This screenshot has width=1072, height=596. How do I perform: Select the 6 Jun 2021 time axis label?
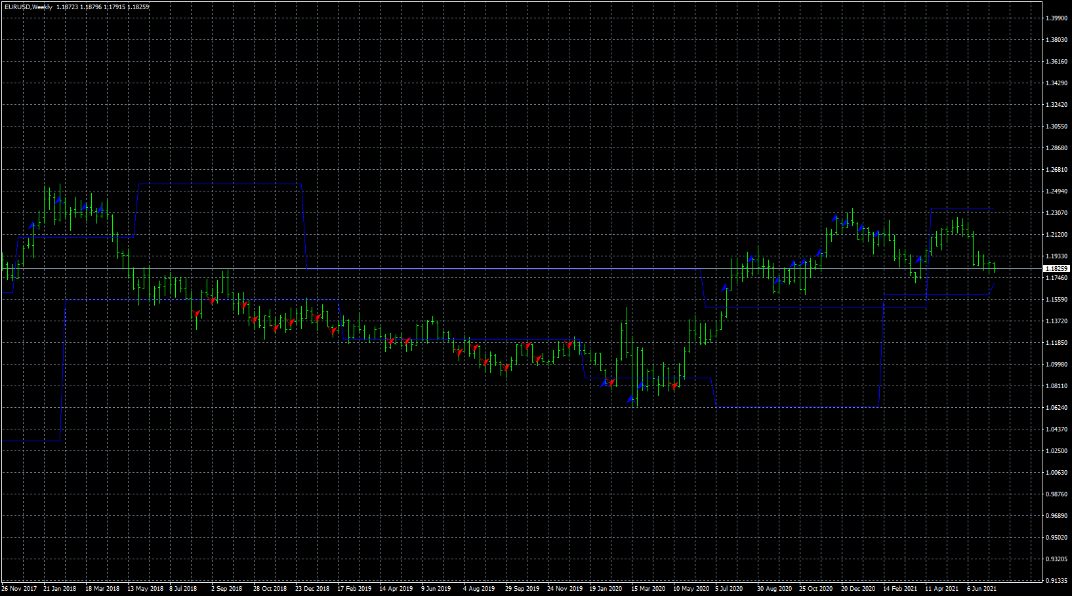coord(981,589)
